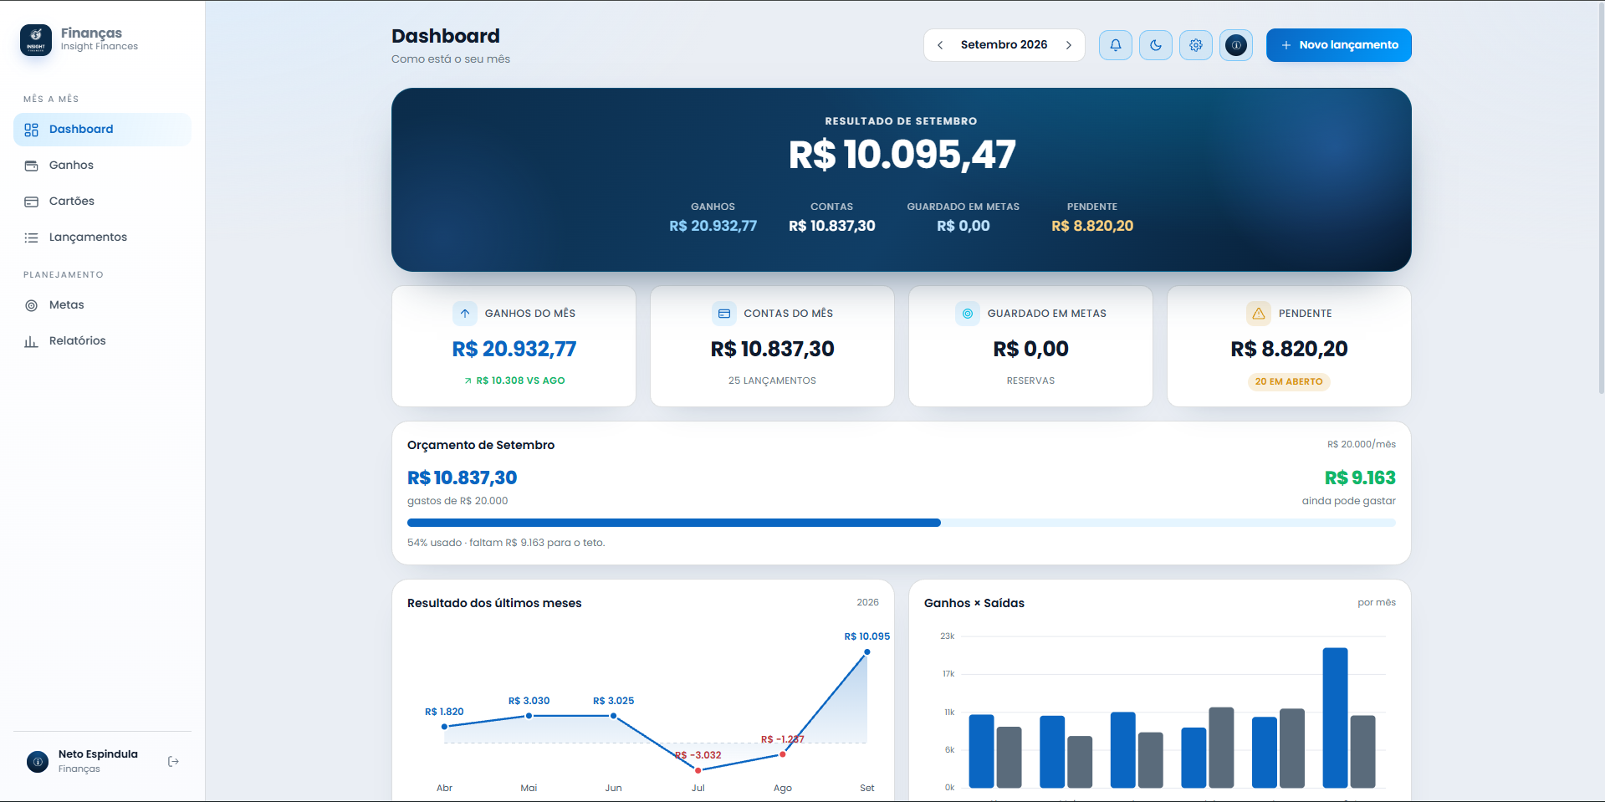Open Ganhos in the sidebar
The width and height of the screenshot is (1605, 802).
[x=102, y=166]
